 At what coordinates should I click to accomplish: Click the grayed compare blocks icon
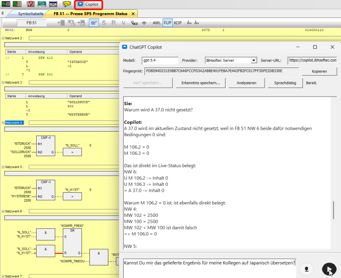click(x=71, y=23)
